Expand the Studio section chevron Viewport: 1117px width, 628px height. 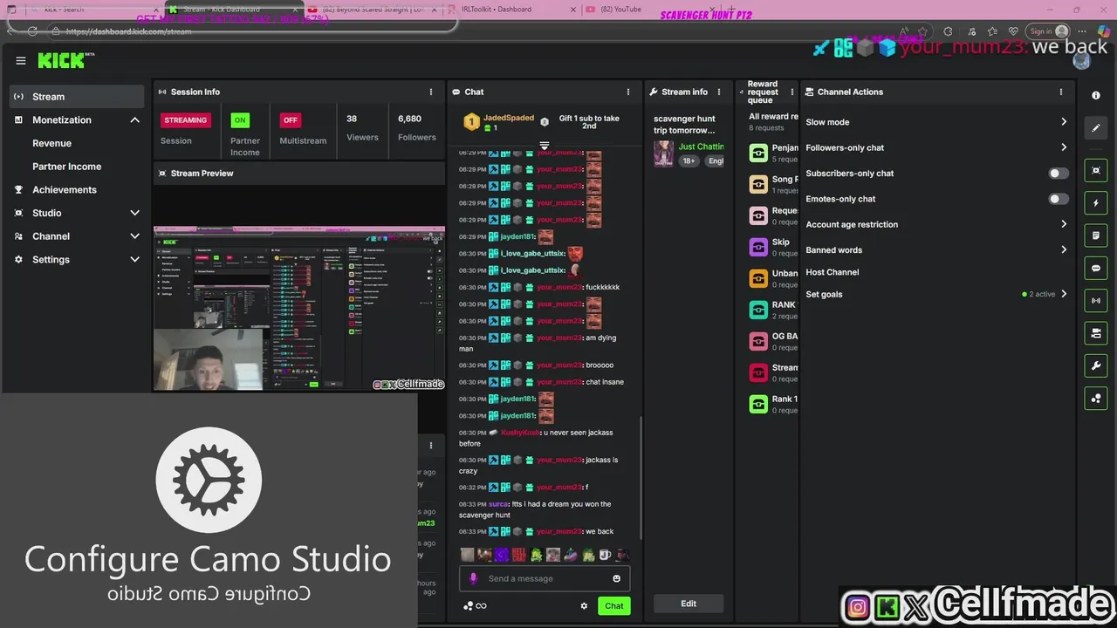pyautogui.click(x=134, y=213)
